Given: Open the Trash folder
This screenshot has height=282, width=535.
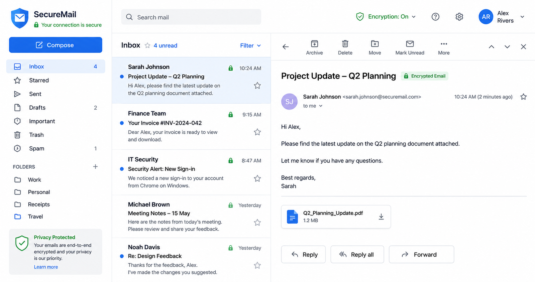Looking at the screenshot, I should (56, 135).
